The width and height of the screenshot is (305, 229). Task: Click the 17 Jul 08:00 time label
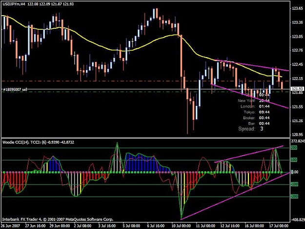coord(278,226)
